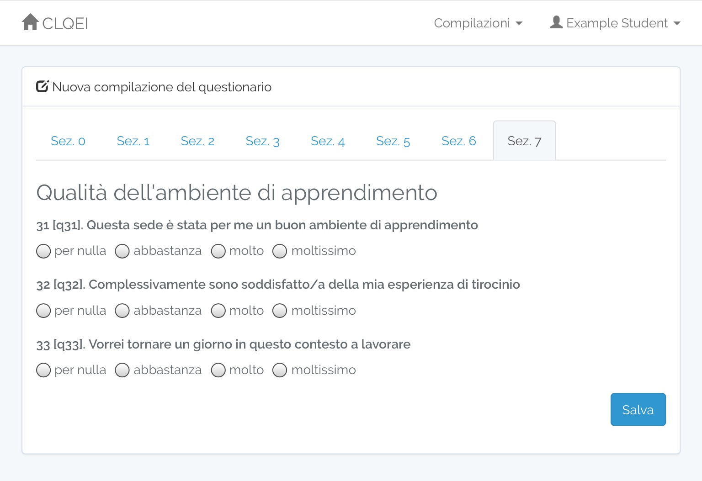The width and height of the screenshot is (702, 481).
Task: Pick 'abbastanza' for question 32
Action: pos(122,311)
